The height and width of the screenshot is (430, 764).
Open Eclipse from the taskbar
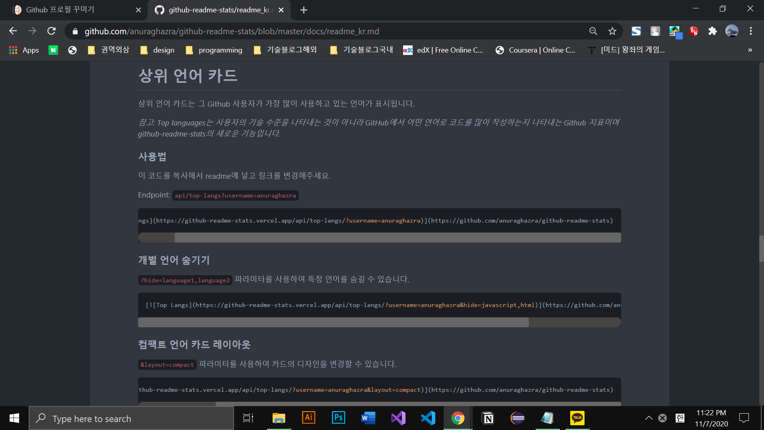[517, 418]
